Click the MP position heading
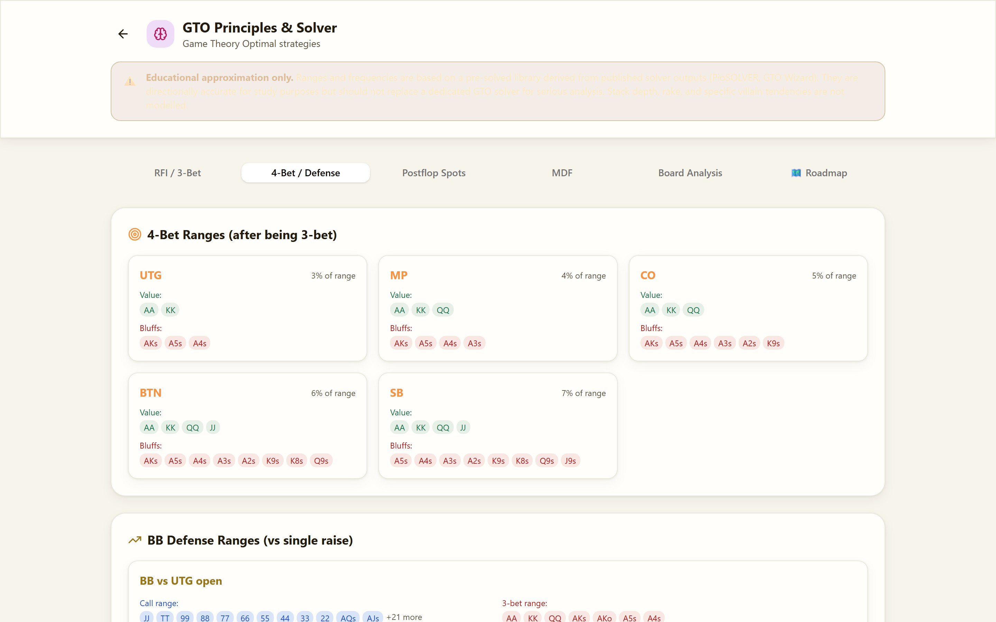This screenshot has height=622, width=996. (x=399, y=275)
